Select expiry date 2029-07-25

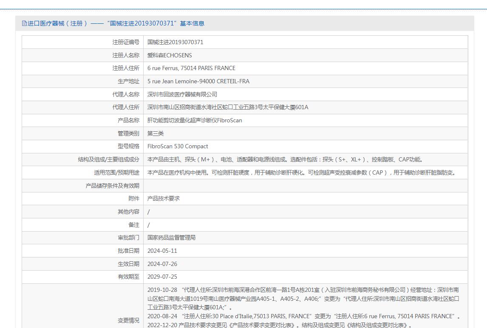coord(162,277)
